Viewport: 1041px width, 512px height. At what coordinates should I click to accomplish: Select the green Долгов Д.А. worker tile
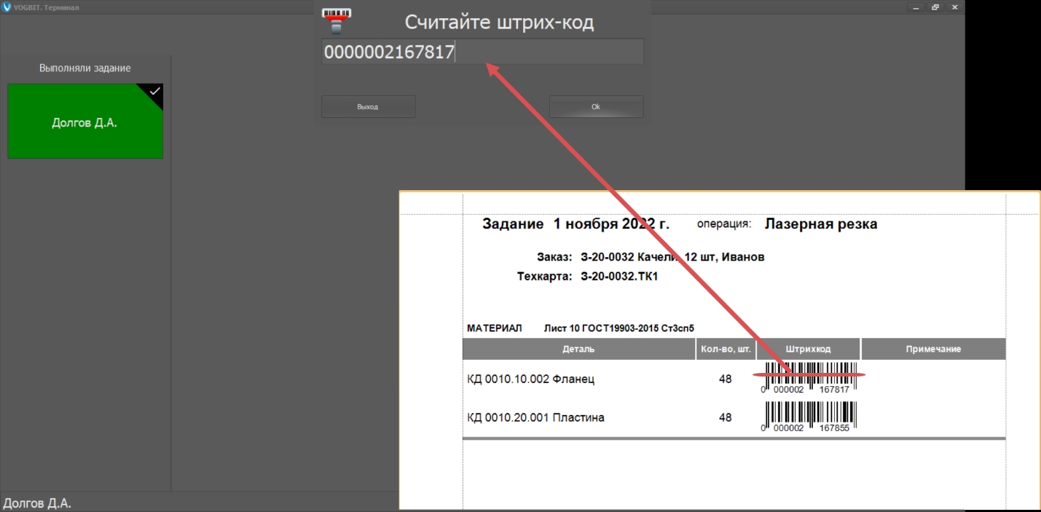pos(85,121)
